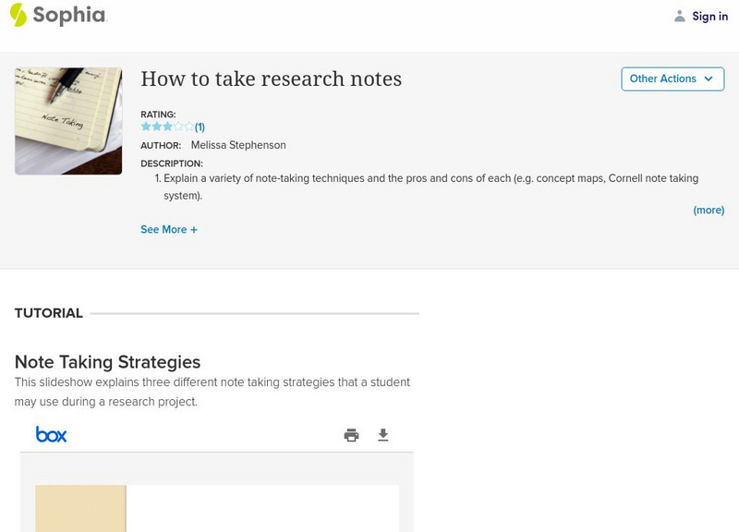Image resolution: width=739 pixels, height=532 pixels.
Task: Click the box logo in the viewer
Action: [51, 434]
